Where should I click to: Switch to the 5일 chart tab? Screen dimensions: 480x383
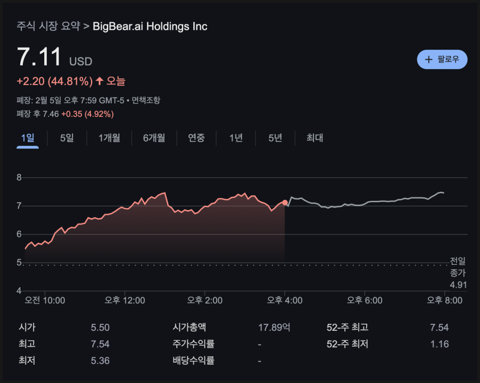(67, 138)
